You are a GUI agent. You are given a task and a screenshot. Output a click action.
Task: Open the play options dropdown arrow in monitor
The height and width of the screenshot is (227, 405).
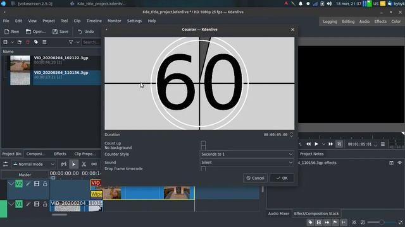point(323,144)
